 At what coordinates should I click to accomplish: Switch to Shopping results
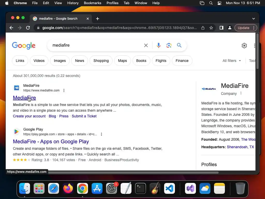tap(101, 61)
